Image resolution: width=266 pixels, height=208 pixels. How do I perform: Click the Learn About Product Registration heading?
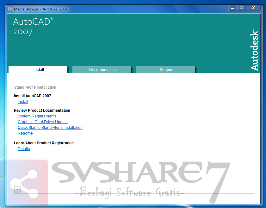44,143
